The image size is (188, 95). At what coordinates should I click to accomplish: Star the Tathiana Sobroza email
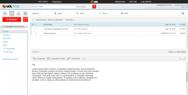35,33
